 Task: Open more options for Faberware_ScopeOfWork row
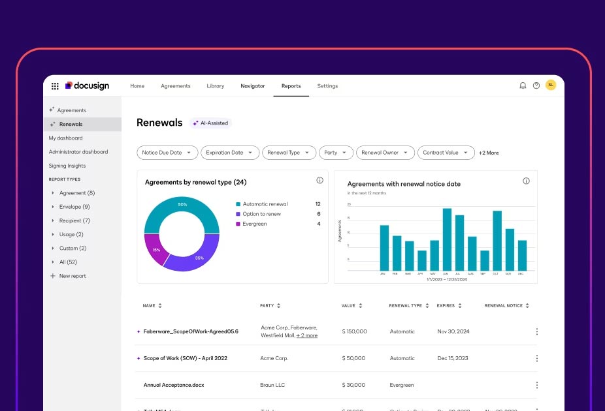pos(536,331)
